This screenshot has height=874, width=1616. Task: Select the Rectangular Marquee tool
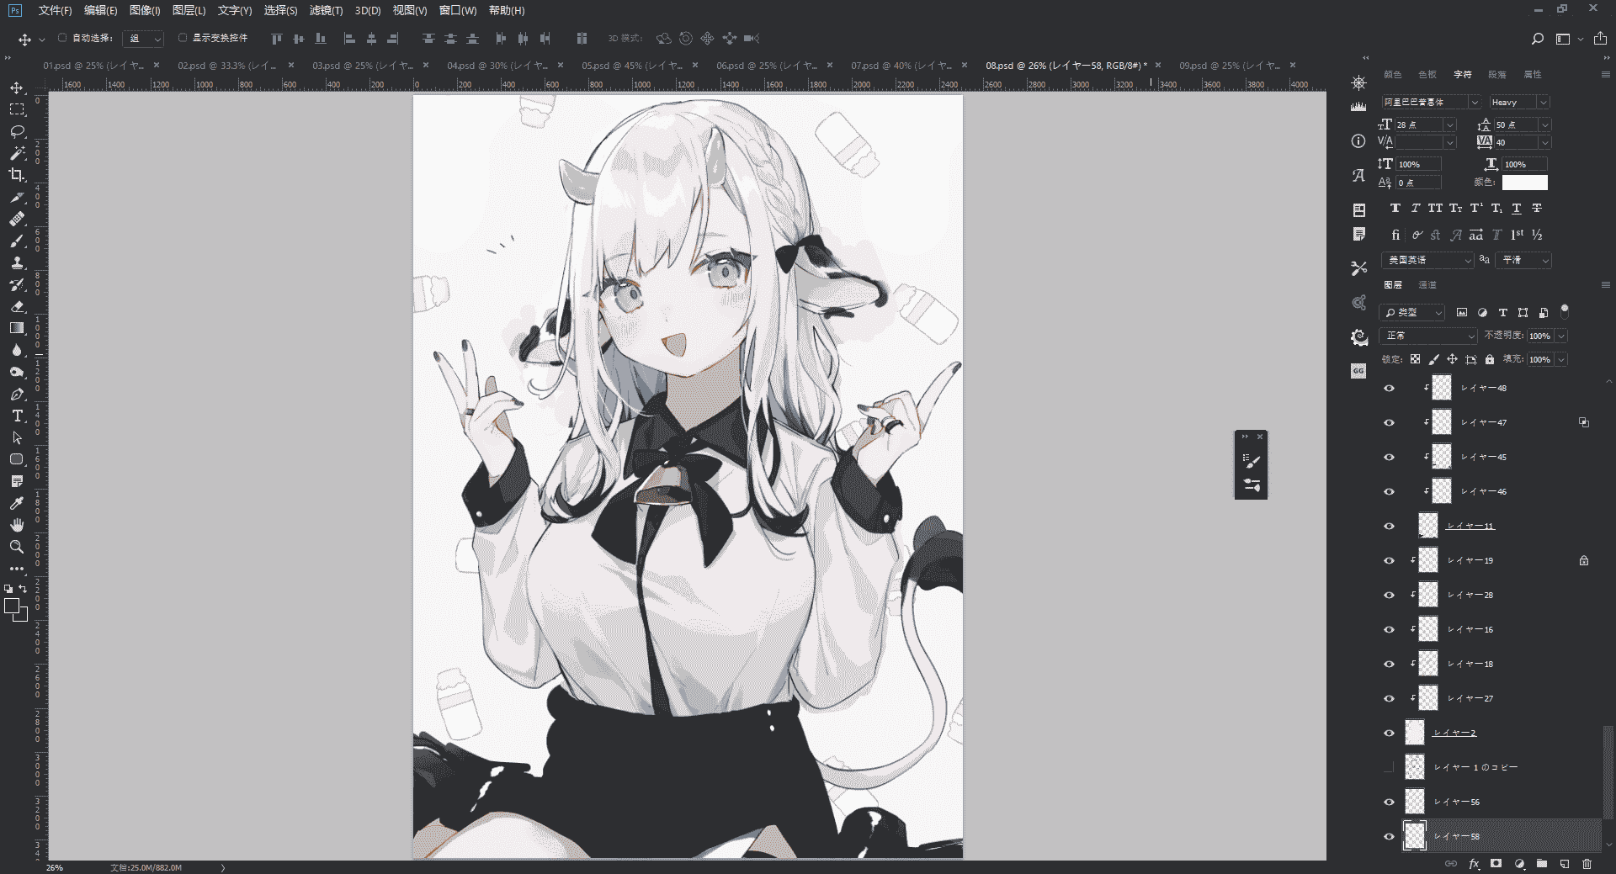pyautogui.click(x=17, y=110)
